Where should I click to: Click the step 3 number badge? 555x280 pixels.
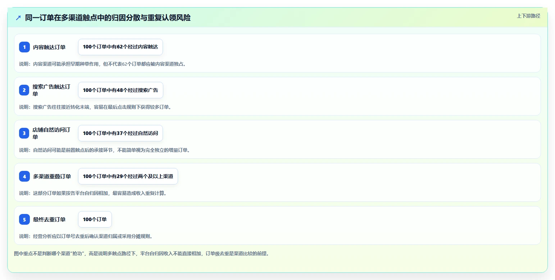pos(24,133)
